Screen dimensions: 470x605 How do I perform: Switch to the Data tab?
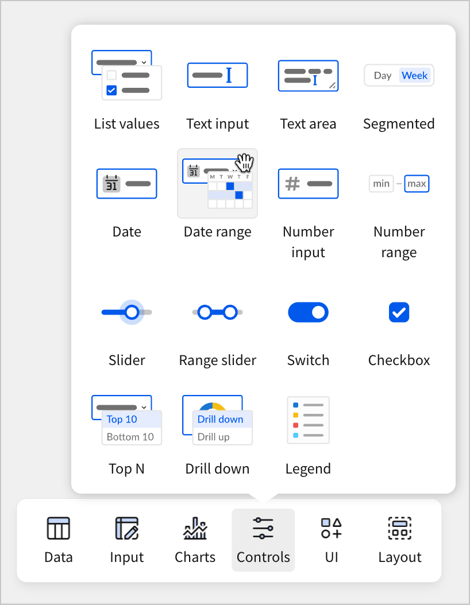[x=59, y=540]
